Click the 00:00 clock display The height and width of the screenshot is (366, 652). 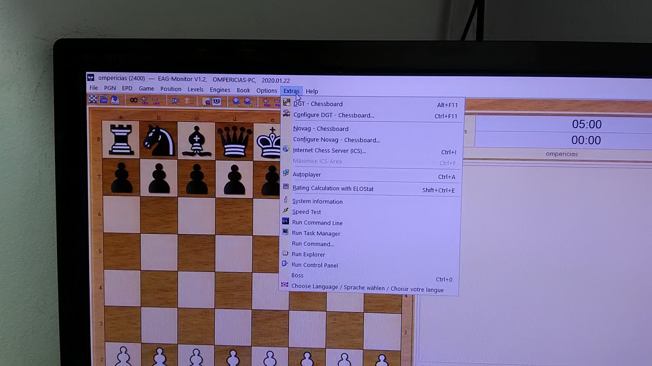[x=586, y=140]
